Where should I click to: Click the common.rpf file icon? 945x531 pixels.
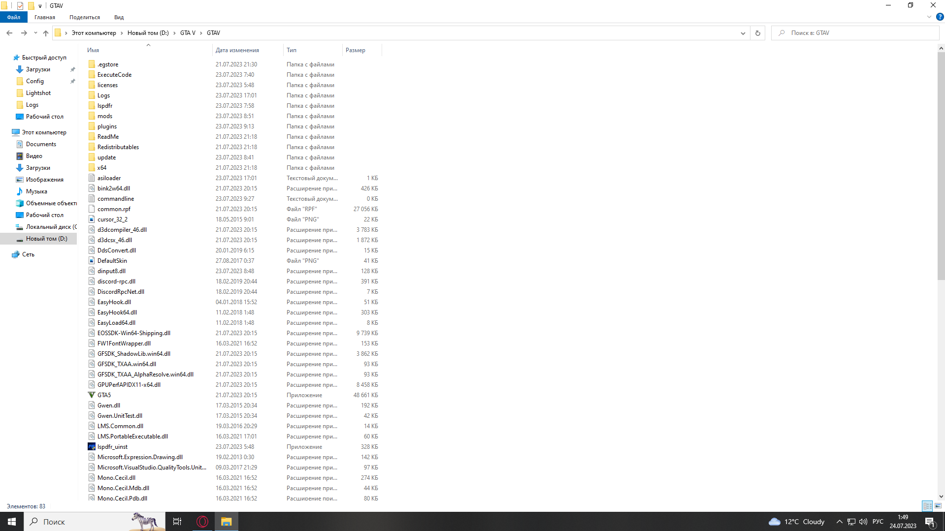coord(92,209)
